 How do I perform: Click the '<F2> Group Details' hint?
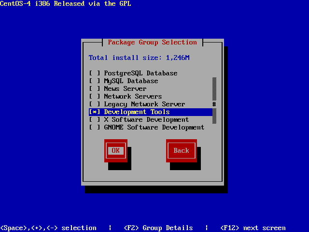(x=158, y=228)
